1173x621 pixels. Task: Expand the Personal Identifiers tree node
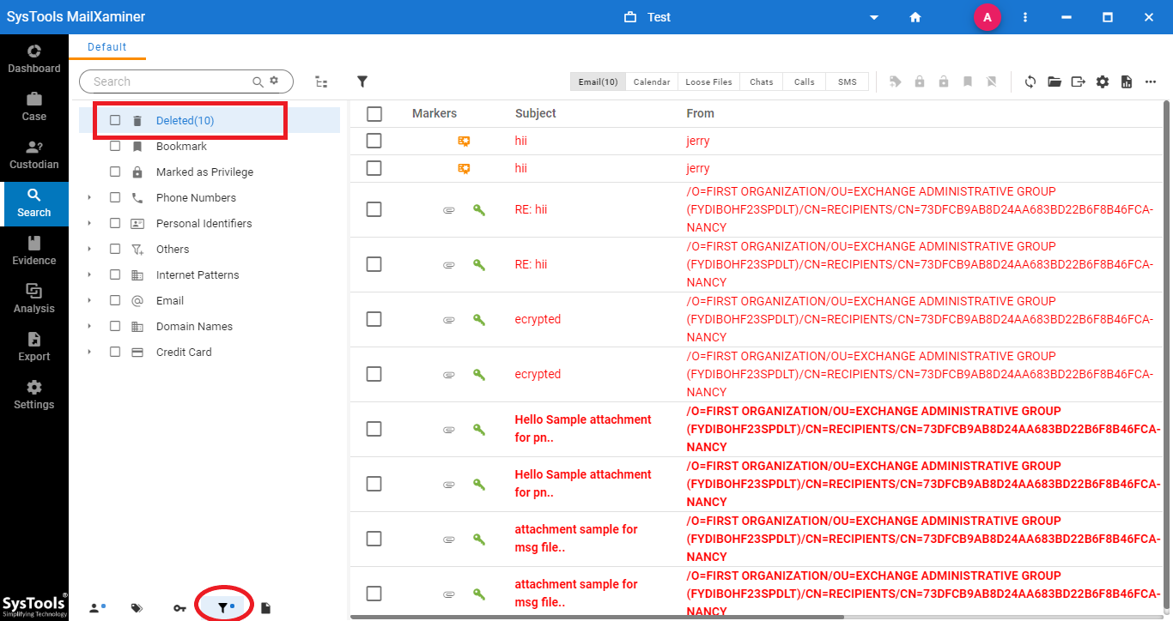coord(89,224)
